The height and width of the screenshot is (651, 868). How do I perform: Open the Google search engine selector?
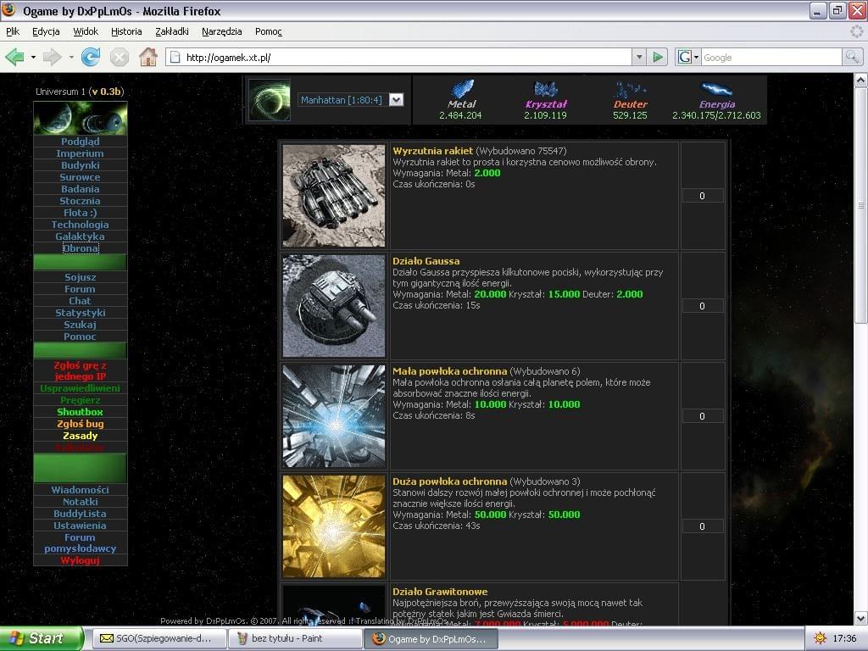pos(688,57)
